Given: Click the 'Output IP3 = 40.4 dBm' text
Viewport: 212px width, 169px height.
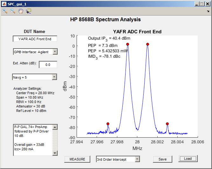Looking at the screenshot, I should pos(109,39).
